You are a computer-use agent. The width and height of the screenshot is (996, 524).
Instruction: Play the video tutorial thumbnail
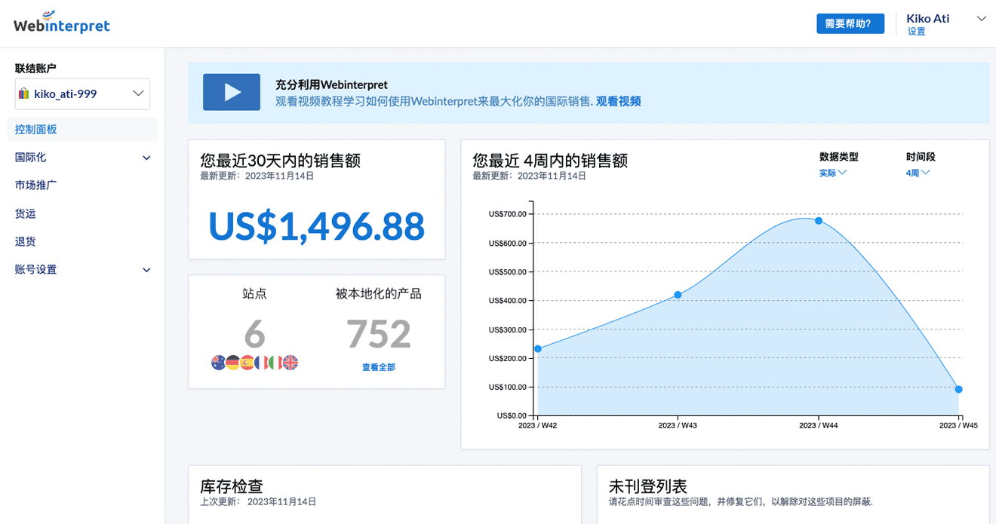[x=232, y=92]
